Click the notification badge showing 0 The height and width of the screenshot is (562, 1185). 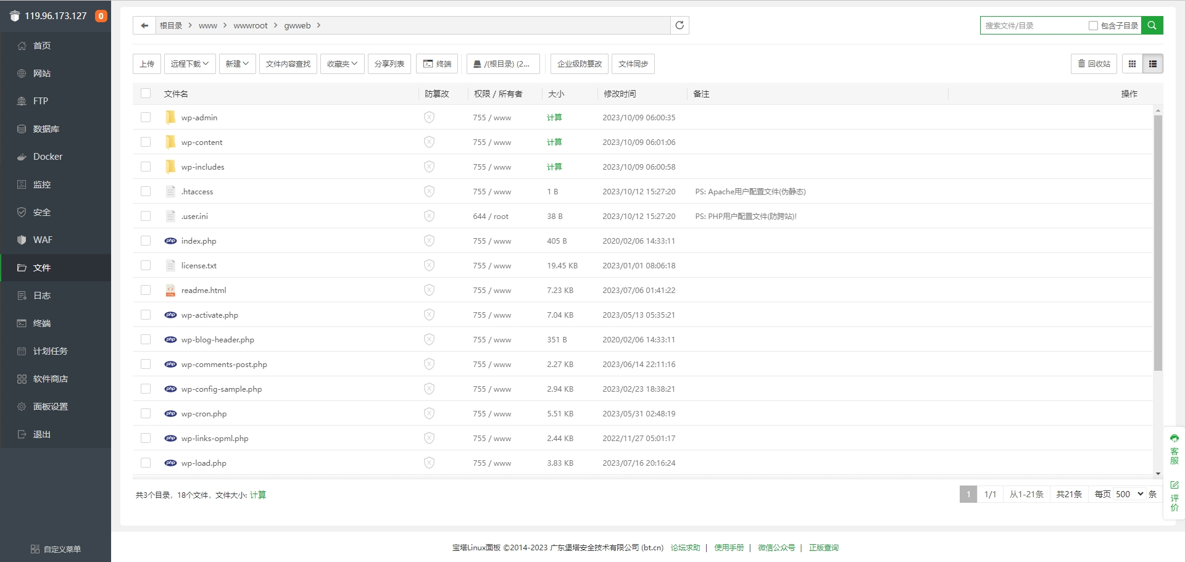[x=101, y=16]
